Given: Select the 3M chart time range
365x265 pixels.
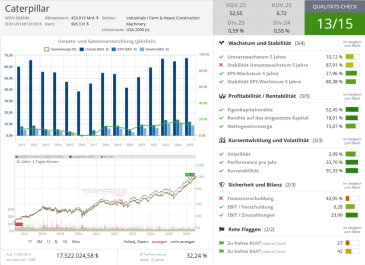Looking at the screenshot, I should tap(39, 241).
